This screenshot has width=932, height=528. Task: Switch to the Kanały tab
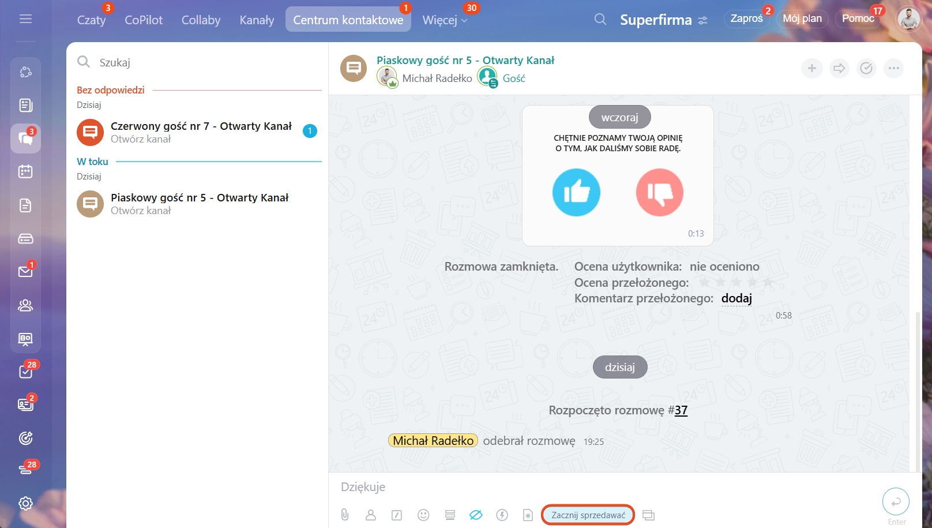[x=257, y=20]
